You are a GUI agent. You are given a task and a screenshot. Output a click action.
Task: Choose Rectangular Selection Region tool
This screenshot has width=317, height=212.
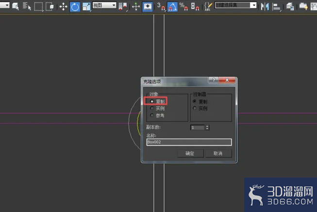[x=38, y=6]
